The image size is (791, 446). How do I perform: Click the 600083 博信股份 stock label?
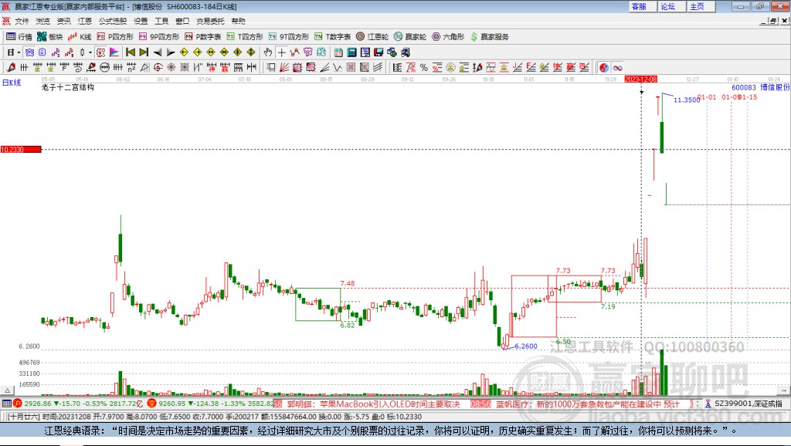760,87
